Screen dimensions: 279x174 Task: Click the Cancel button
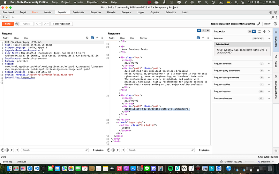pos(27,24)
